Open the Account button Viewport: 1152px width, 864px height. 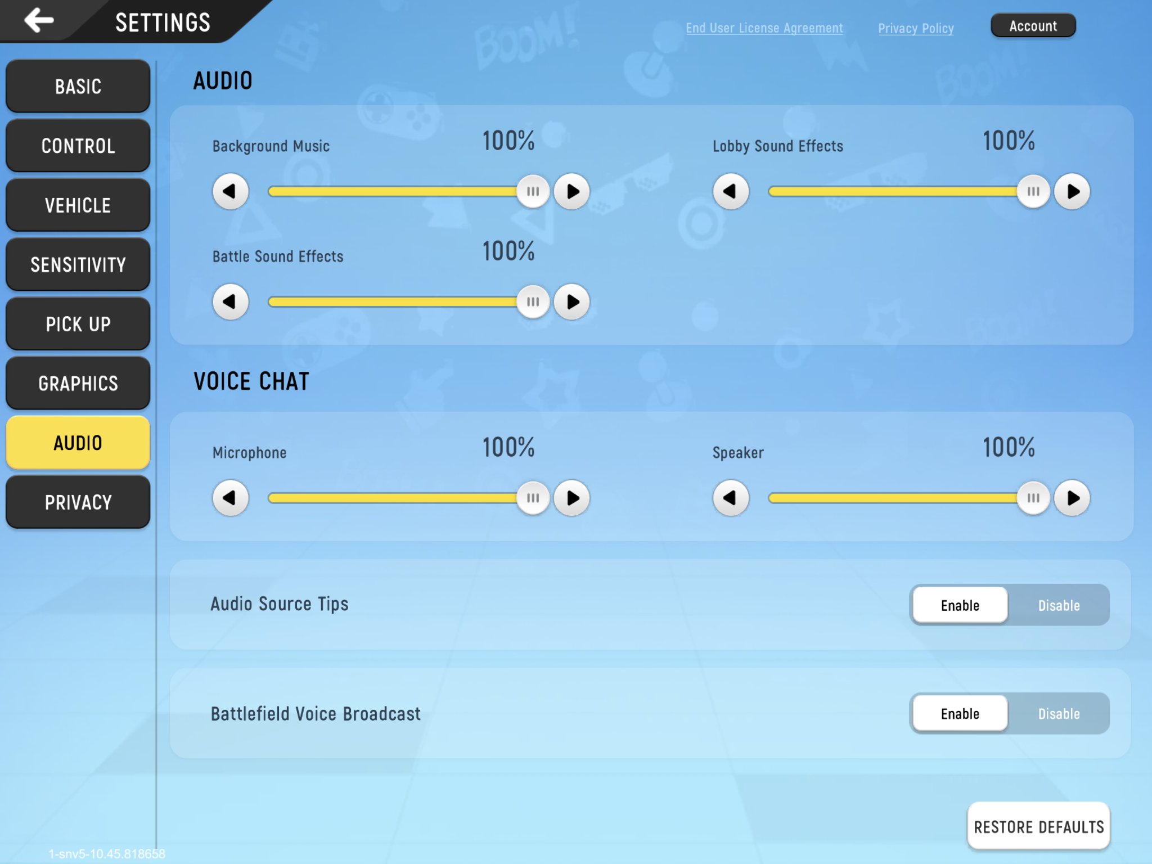(1033, 26)
